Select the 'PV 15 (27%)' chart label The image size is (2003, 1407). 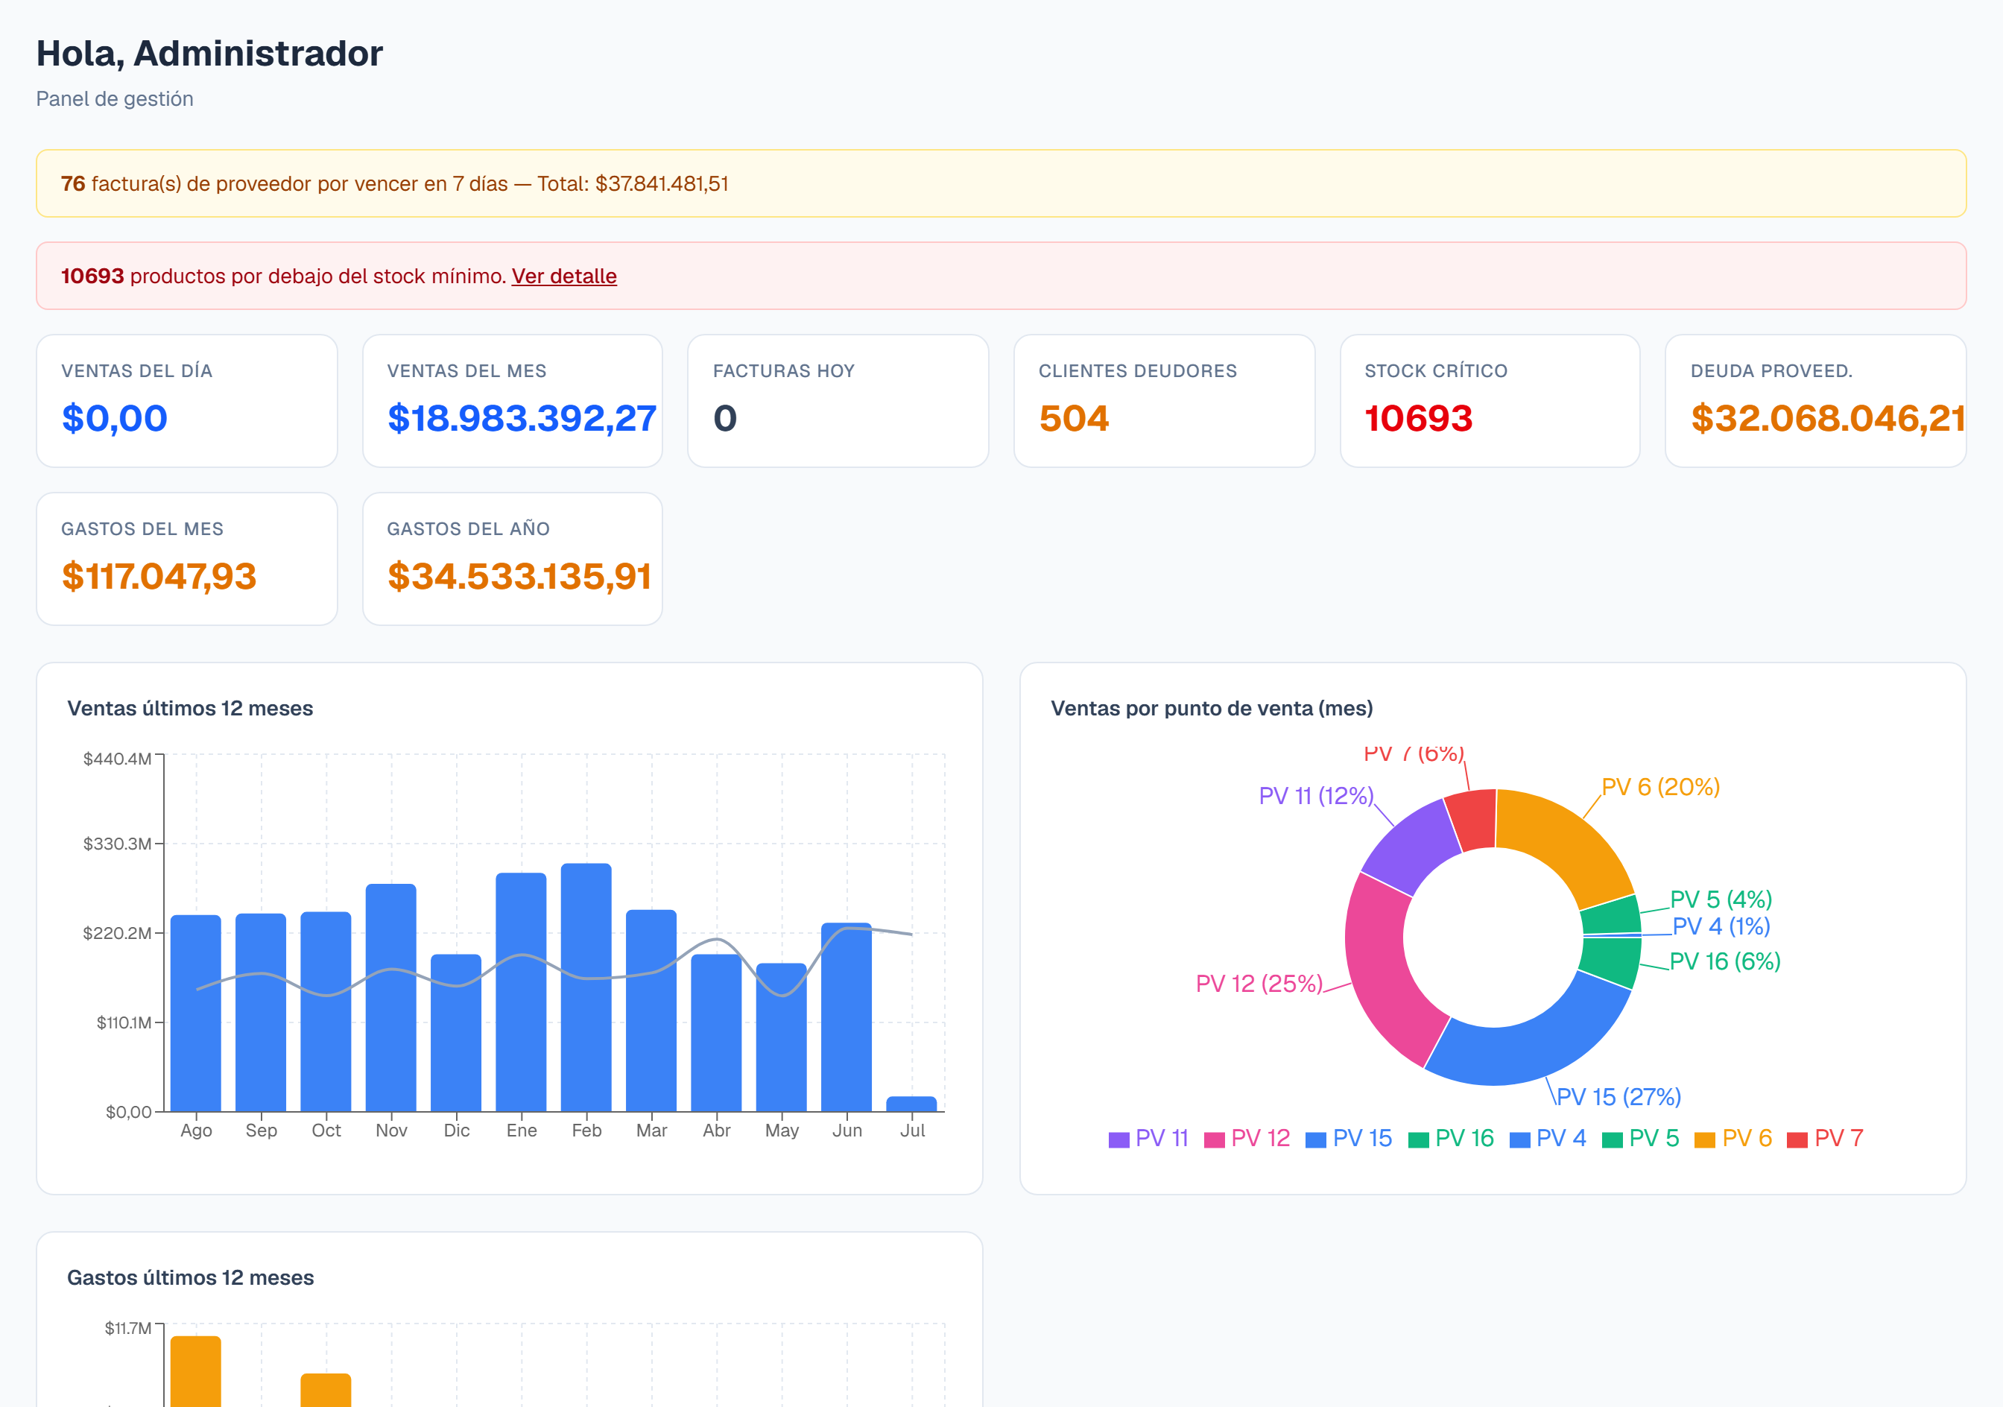click(1618, 1096)
